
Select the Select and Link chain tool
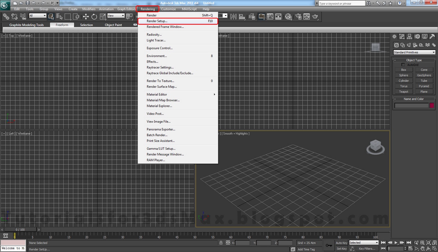click(x=6, y=17)
